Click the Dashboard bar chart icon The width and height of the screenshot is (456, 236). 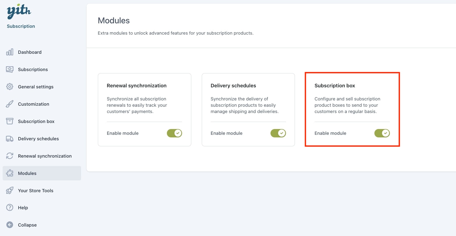coord(10,52)
